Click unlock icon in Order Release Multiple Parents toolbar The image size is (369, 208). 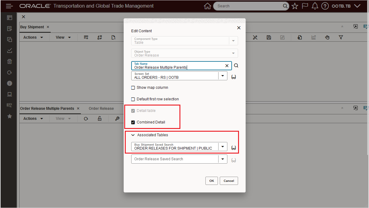tap(100, 119)
